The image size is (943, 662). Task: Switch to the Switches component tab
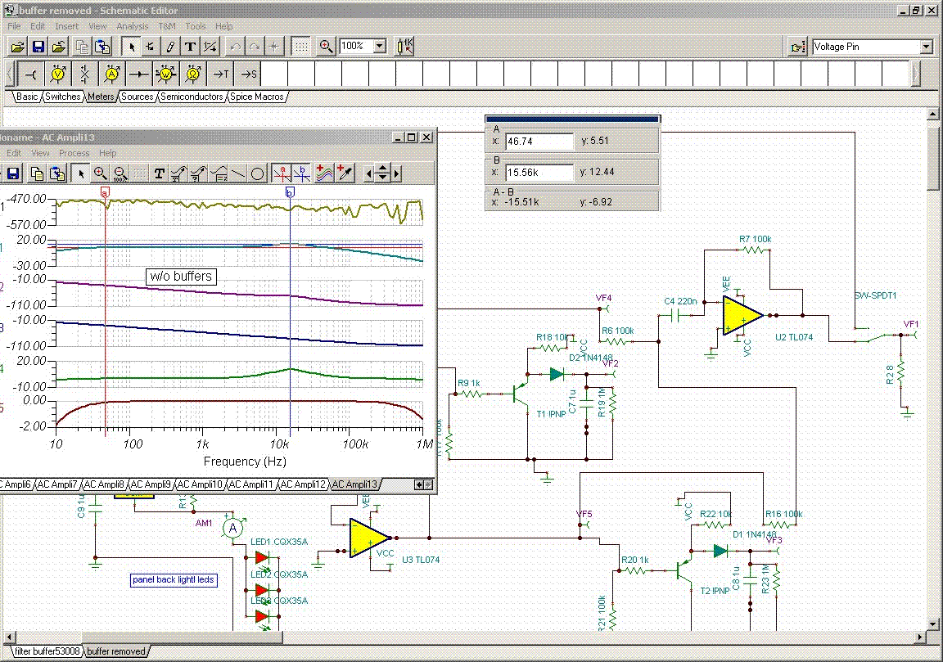pos(62,97)
